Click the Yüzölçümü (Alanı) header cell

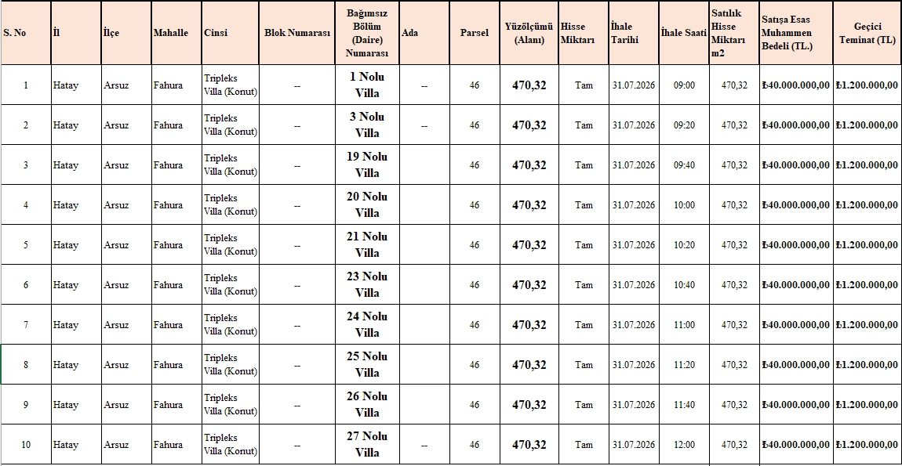(x=529, y=33)
